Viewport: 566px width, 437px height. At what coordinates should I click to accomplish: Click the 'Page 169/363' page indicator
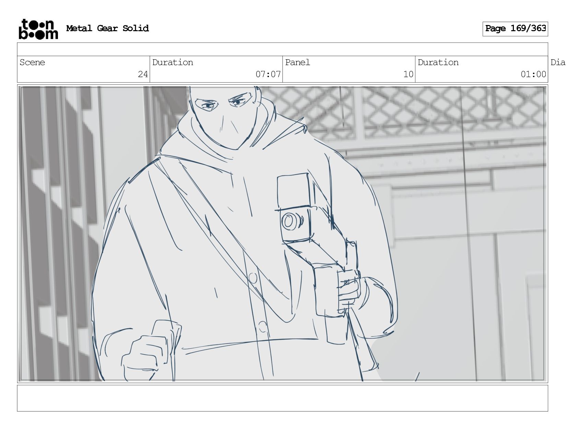pos(515,29)
